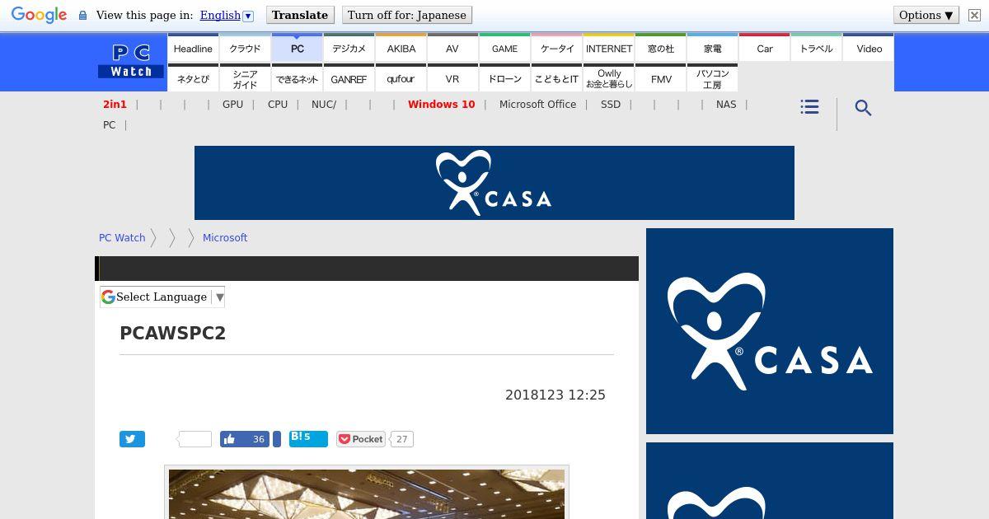Click the Google logo in translate bar
The height and width of the screenshot is (519, 989).
pyautogui.click(x=39, y=15)
